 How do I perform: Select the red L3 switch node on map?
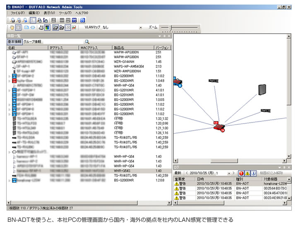219,126
